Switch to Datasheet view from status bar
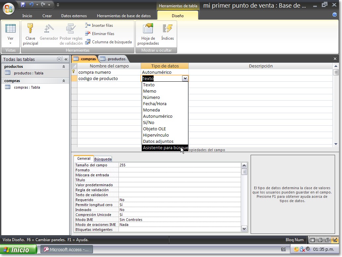 pos(313,239)
